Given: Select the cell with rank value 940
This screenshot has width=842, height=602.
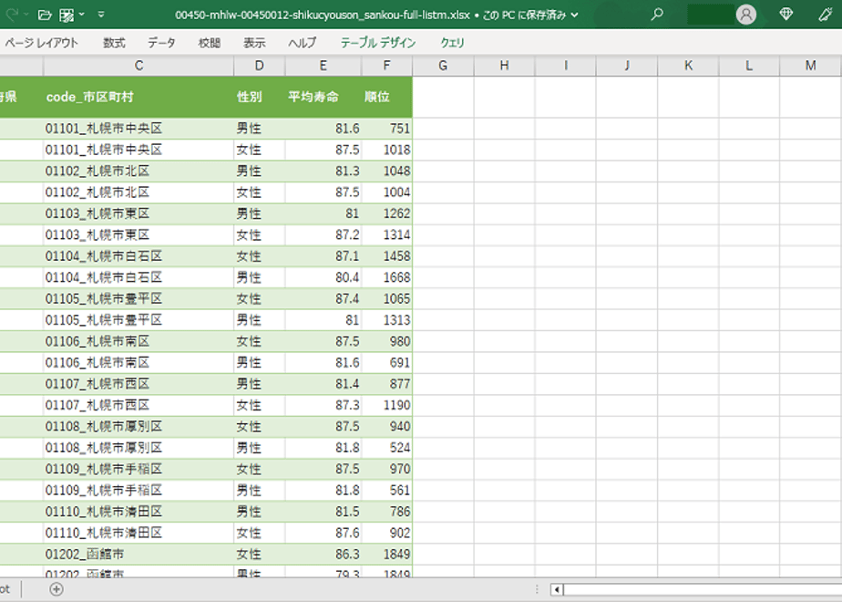Looking at the screenshot, I should (x=386, y=427).
